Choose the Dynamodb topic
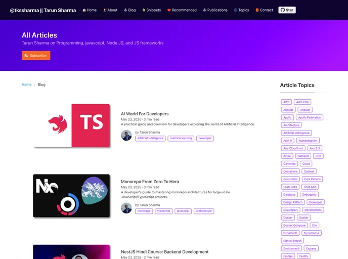348x259 pixels. click(290, 233)
